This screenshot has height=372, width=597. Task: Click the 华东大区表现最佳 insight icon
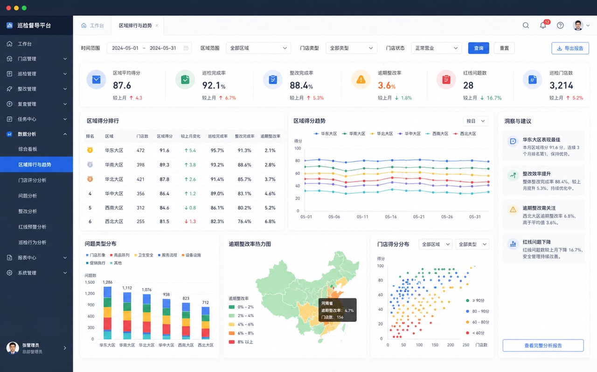pyautogui.click(x=513, y=141)
